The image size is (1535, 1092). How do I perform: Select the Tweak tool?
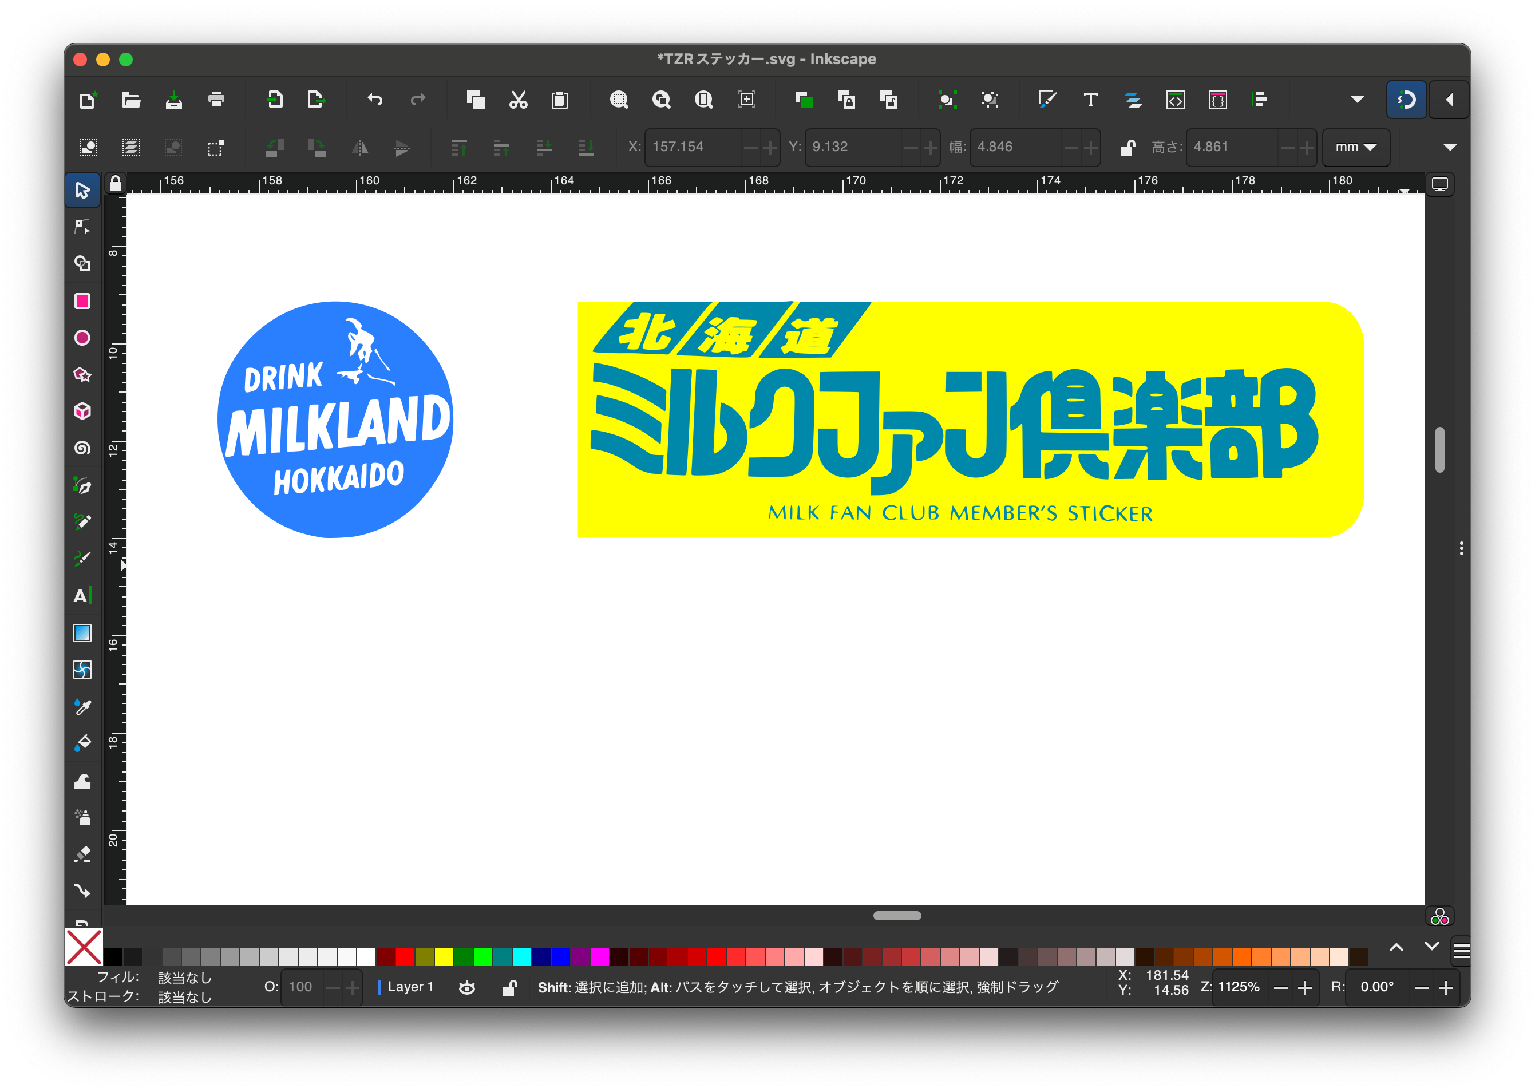(82, 781)
